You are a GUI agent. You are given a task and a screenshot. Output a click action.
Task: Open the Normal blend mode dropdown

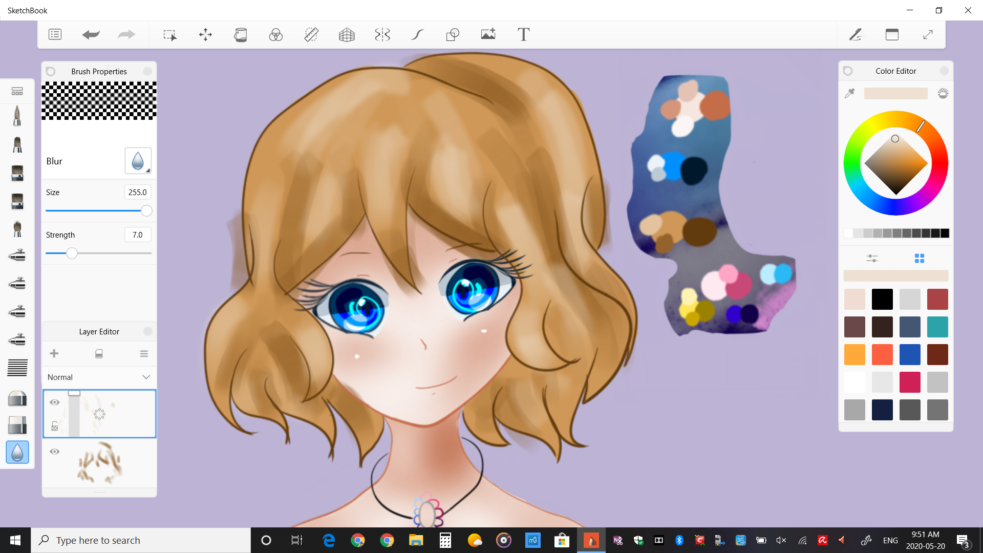pos(99,377)
